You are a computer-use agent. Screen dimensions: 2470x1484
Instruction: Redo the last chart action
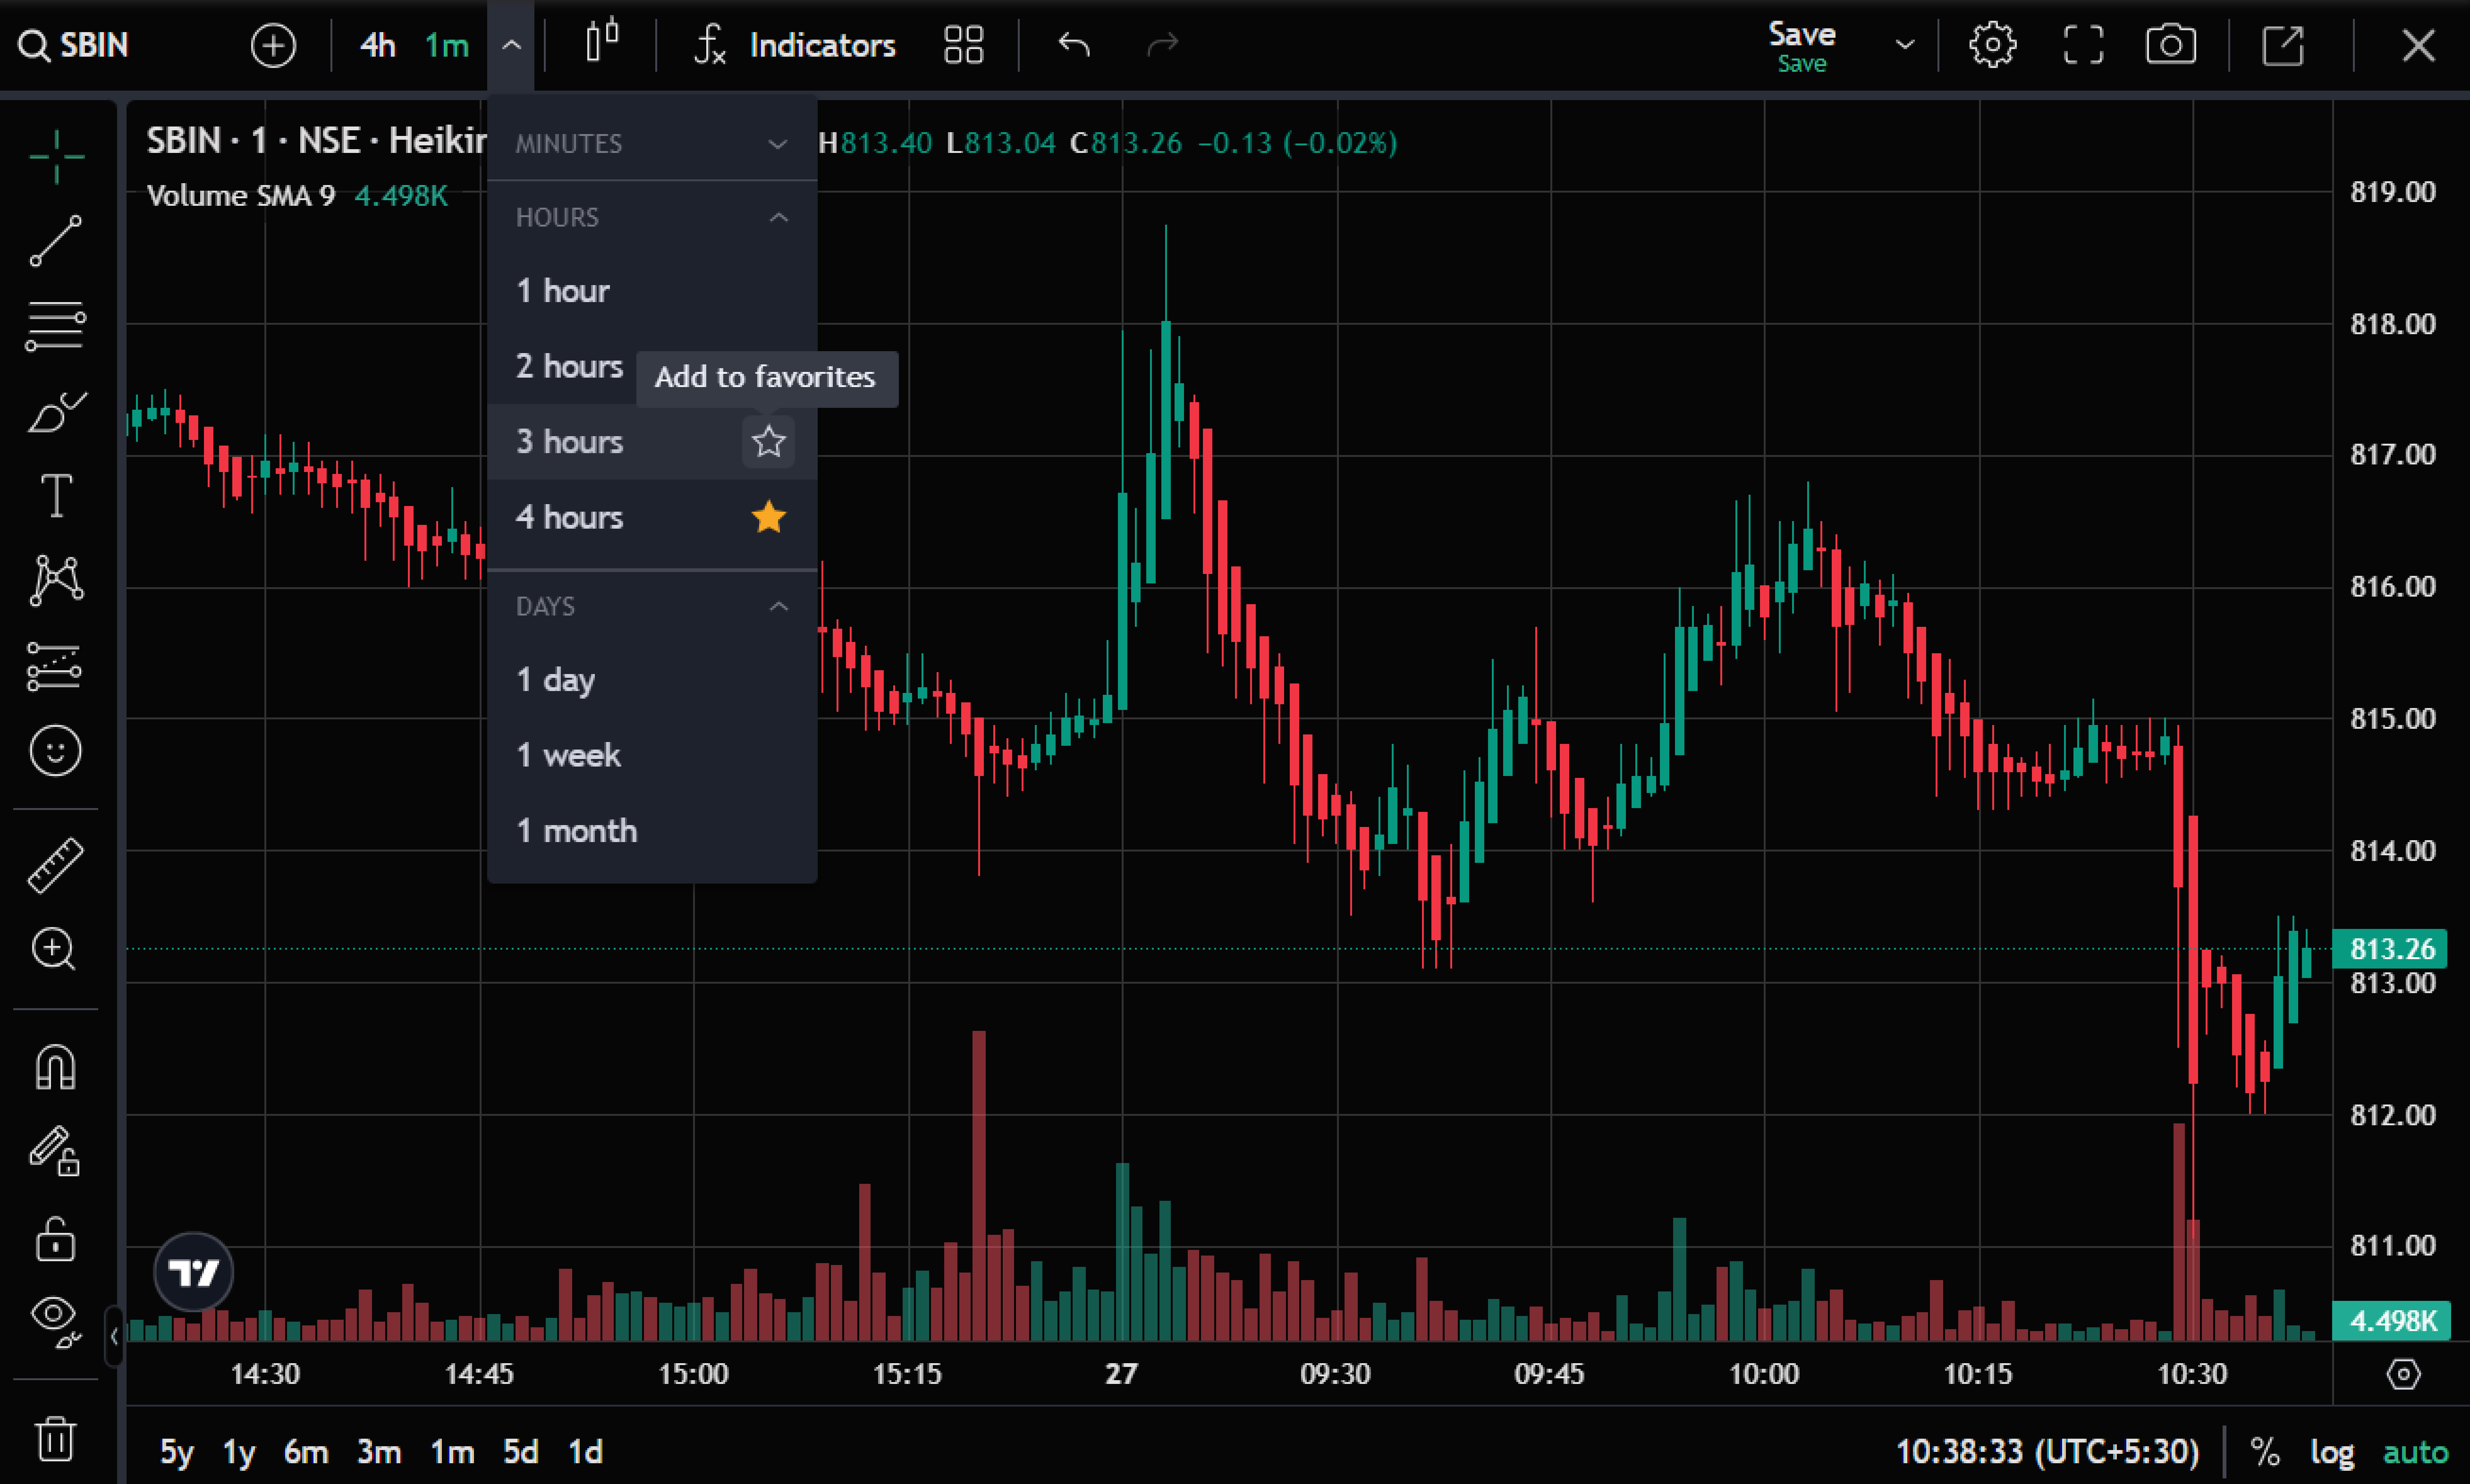(1163, 45)
